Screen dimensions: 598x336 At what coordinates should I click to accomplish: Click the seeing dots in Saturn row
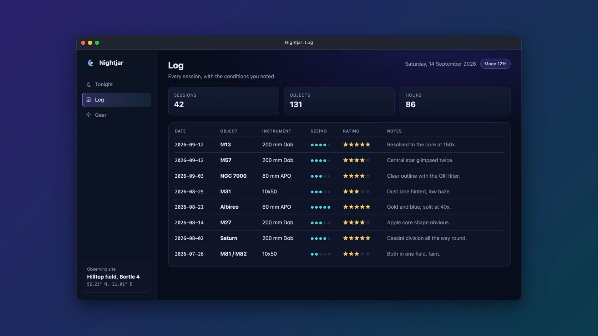click(321, 239)
